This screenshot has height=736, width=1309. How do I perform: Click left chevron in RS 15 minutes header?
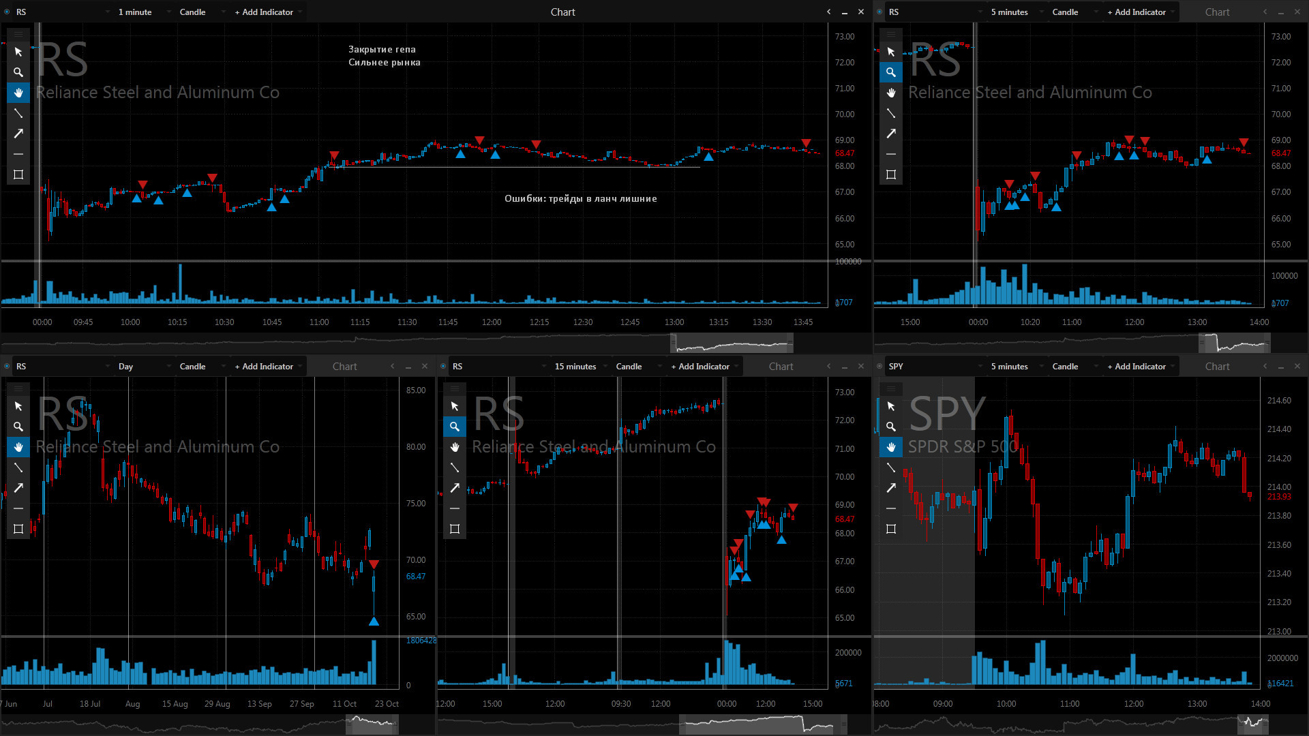click(x=828, y=366)
